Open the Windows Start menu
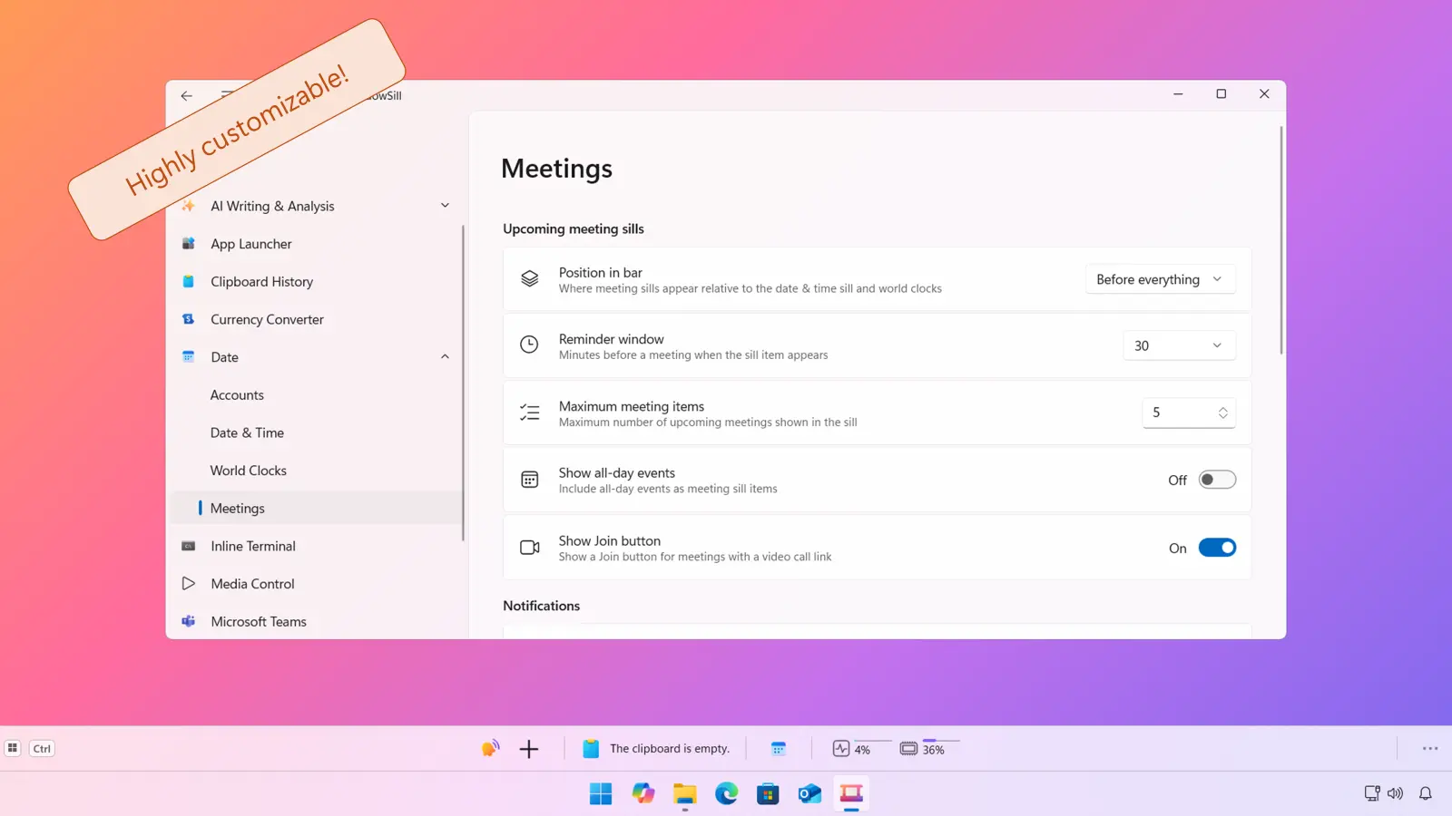 [x=601, y=794]
